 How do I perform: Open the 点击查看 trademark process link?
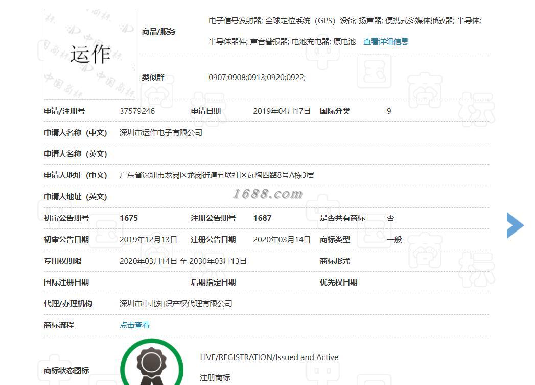point(134,325)
